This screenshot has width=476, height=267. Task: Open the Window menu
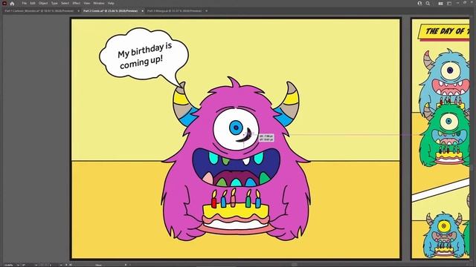pyautogui.click(x=99, y=3)
